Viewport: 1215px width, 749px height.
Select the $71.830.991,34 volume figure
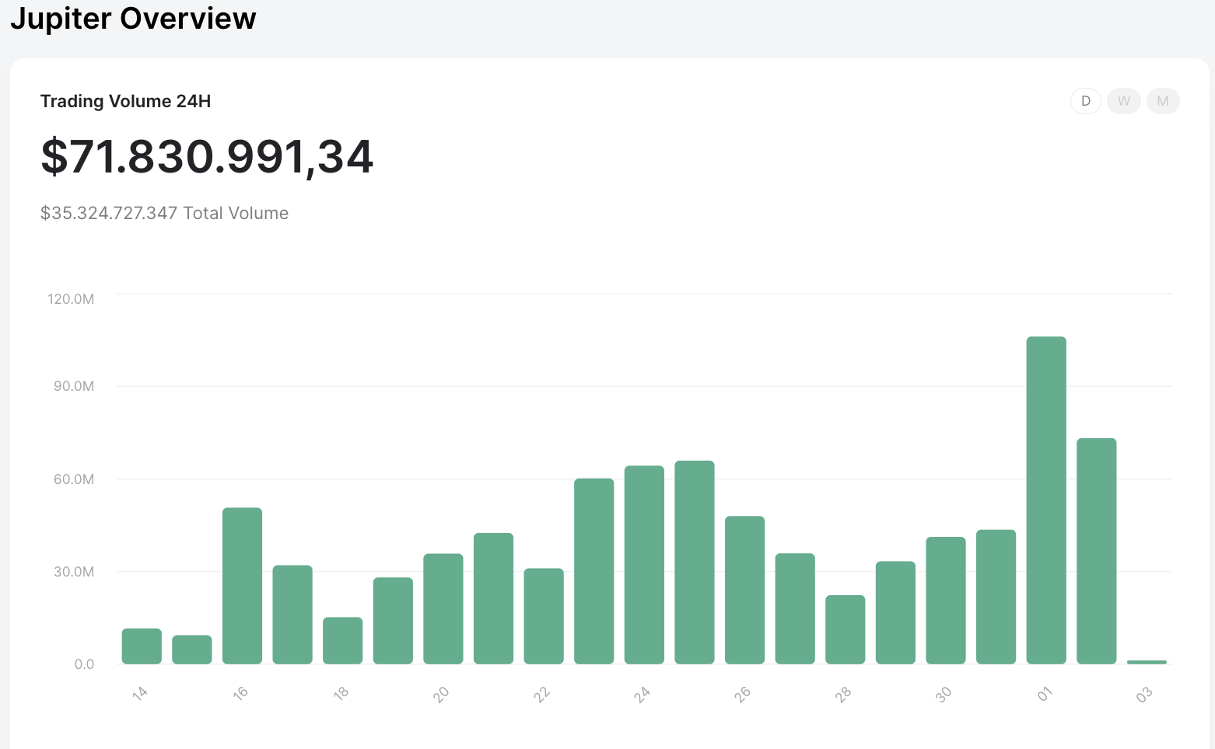point(207,156)
